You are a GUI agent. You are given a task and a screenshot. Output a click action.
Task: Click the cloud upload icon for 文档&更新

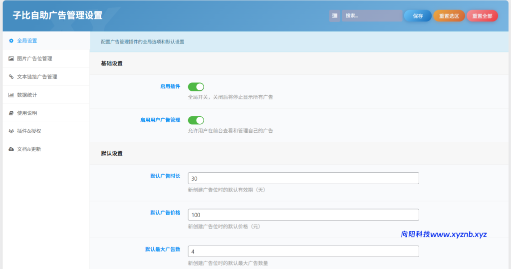coord(11,149)
